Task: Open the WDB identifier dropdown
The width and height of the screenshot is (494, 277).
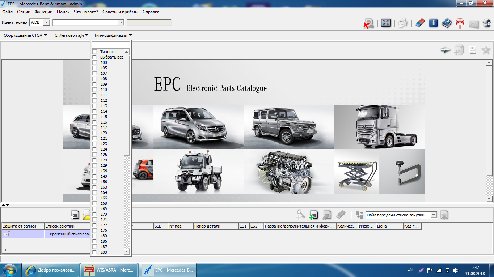Action: click(46, 22)
